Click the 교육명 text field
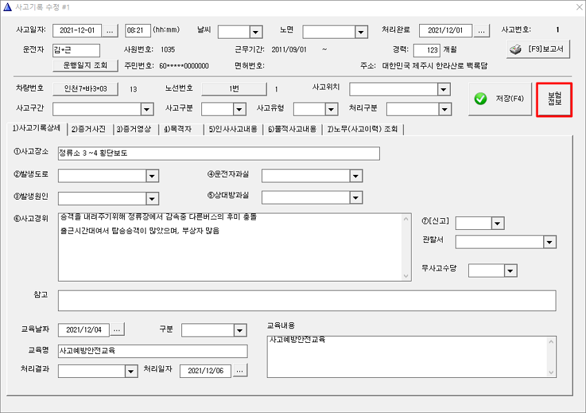The image size is (586, 413). point(152,351)
